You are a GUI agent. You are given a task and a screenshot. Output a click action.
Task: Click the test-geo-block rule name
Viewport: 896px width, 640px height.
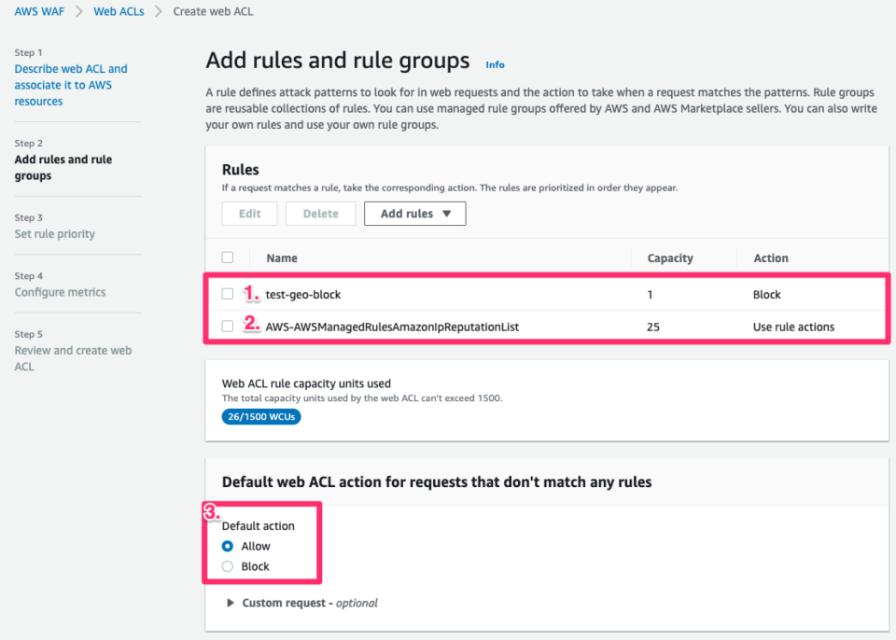pos(303,295)
